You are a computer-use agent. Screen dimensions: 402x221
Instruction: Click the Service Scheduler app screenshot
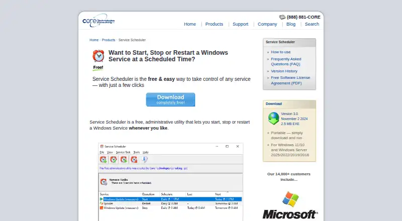point(170,182)
